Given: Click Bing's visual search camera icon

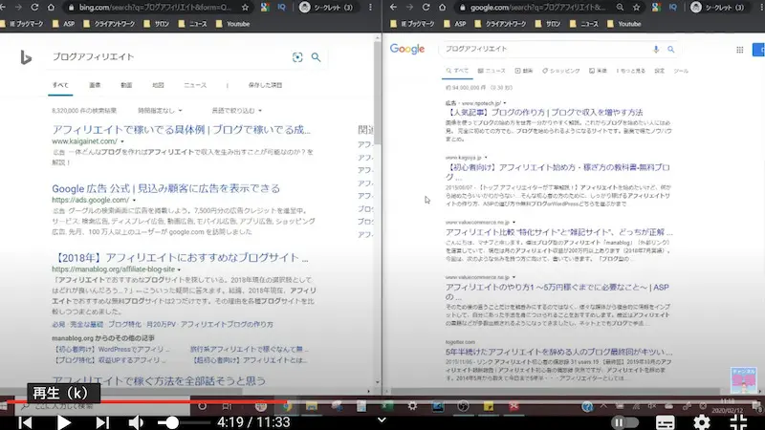Looking at the screenshot, I should point(297,57).
